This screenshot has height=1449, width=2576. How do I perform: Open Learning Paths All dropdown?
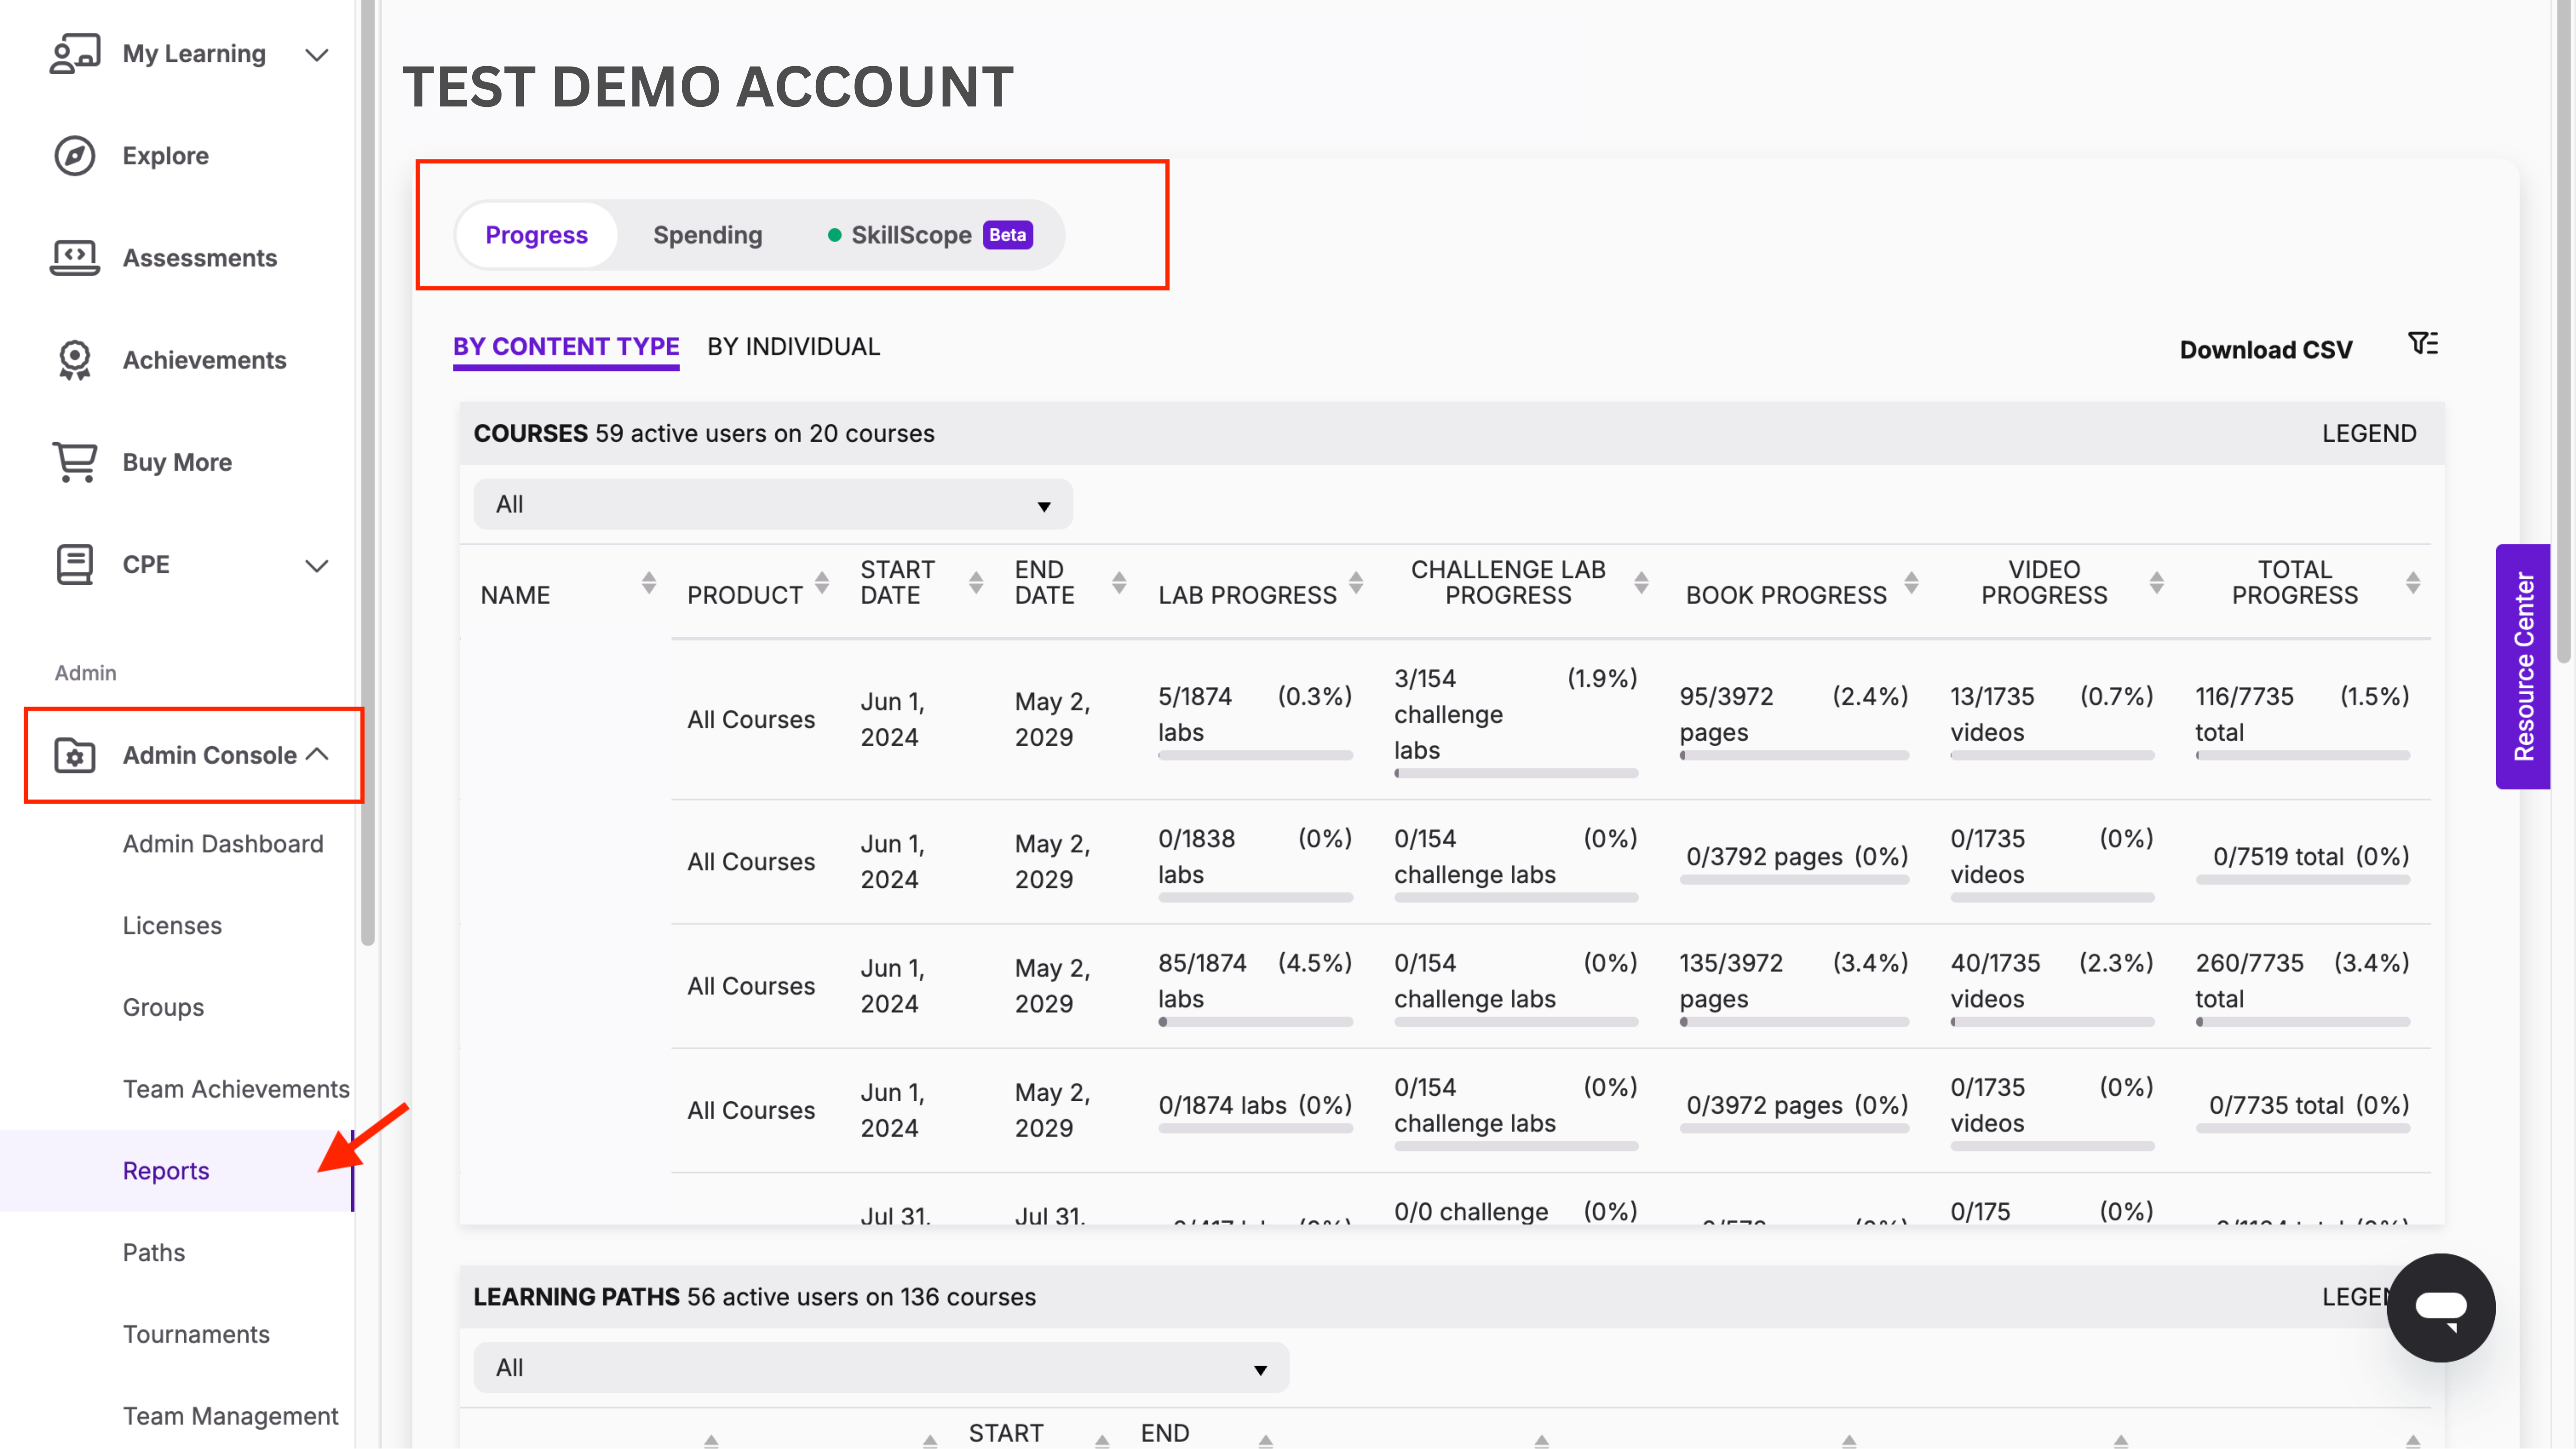pos(880,1367)
